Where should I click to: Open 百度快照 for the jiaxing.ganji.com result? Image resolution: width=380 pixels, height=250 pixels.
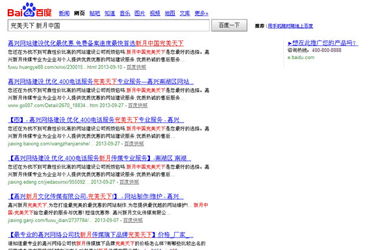pyautogui.click(x=133, y=220)
